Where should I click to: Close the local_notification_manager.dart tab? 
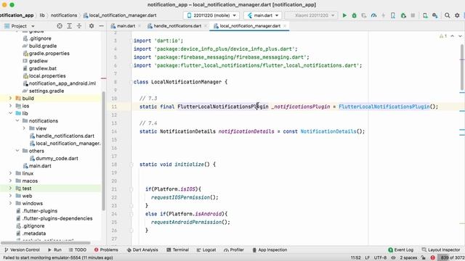pos(285,26)
